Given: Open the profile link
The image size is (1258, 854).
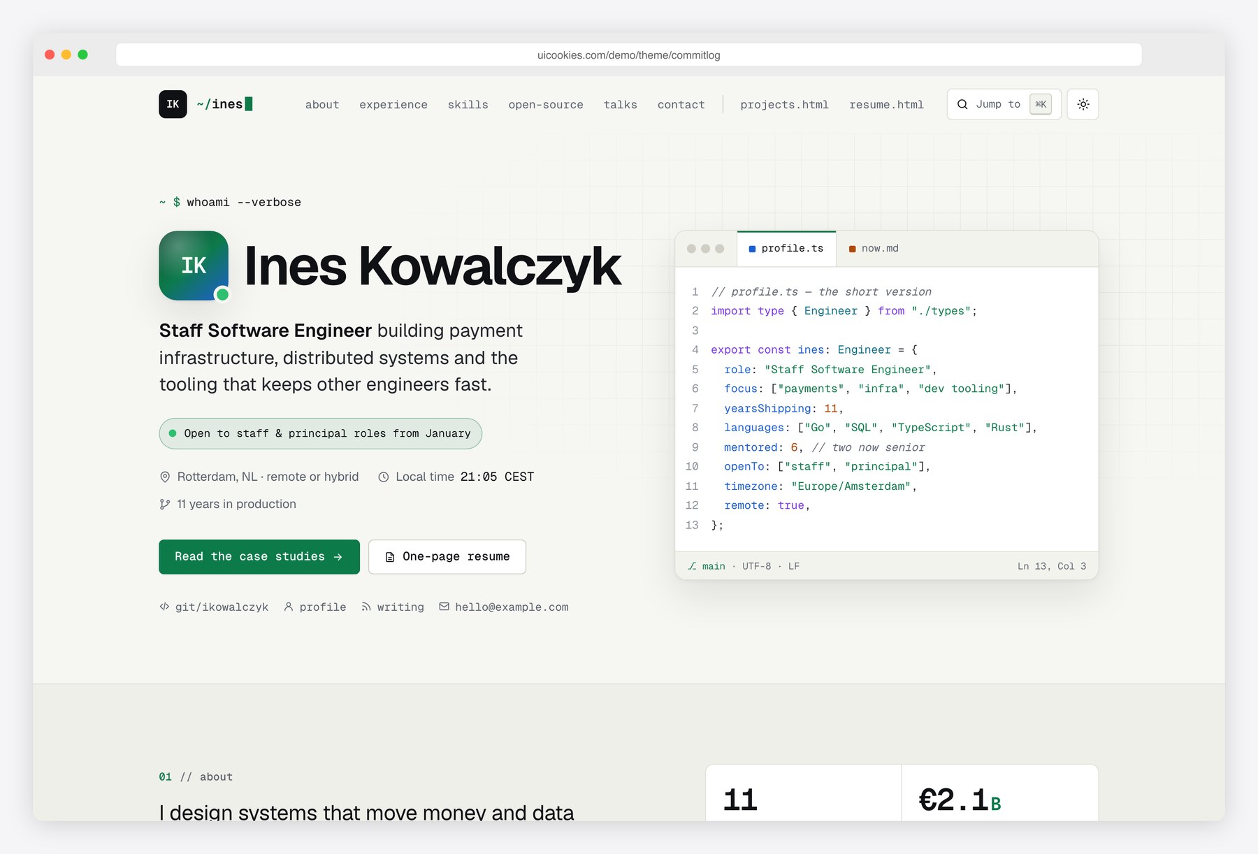Looking at the screenshot, I should coord(315,607).
